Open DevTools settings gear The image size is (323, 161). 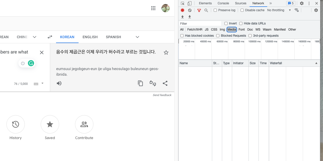[x=302, y=3]
